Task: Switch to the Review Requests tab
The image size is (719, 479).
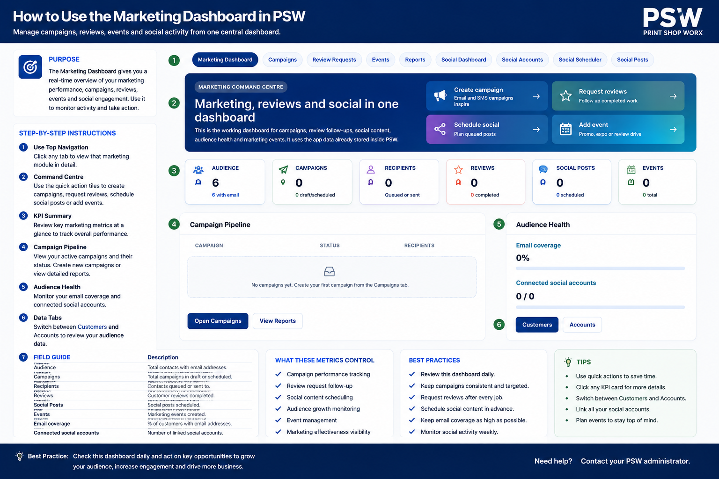Action: tap(334, 60)
